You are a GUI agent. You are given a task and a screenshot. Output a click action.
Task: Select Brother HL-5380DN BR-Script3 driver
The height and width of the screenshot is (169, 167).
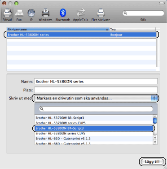pyautogui.click(x=94, y=128)
